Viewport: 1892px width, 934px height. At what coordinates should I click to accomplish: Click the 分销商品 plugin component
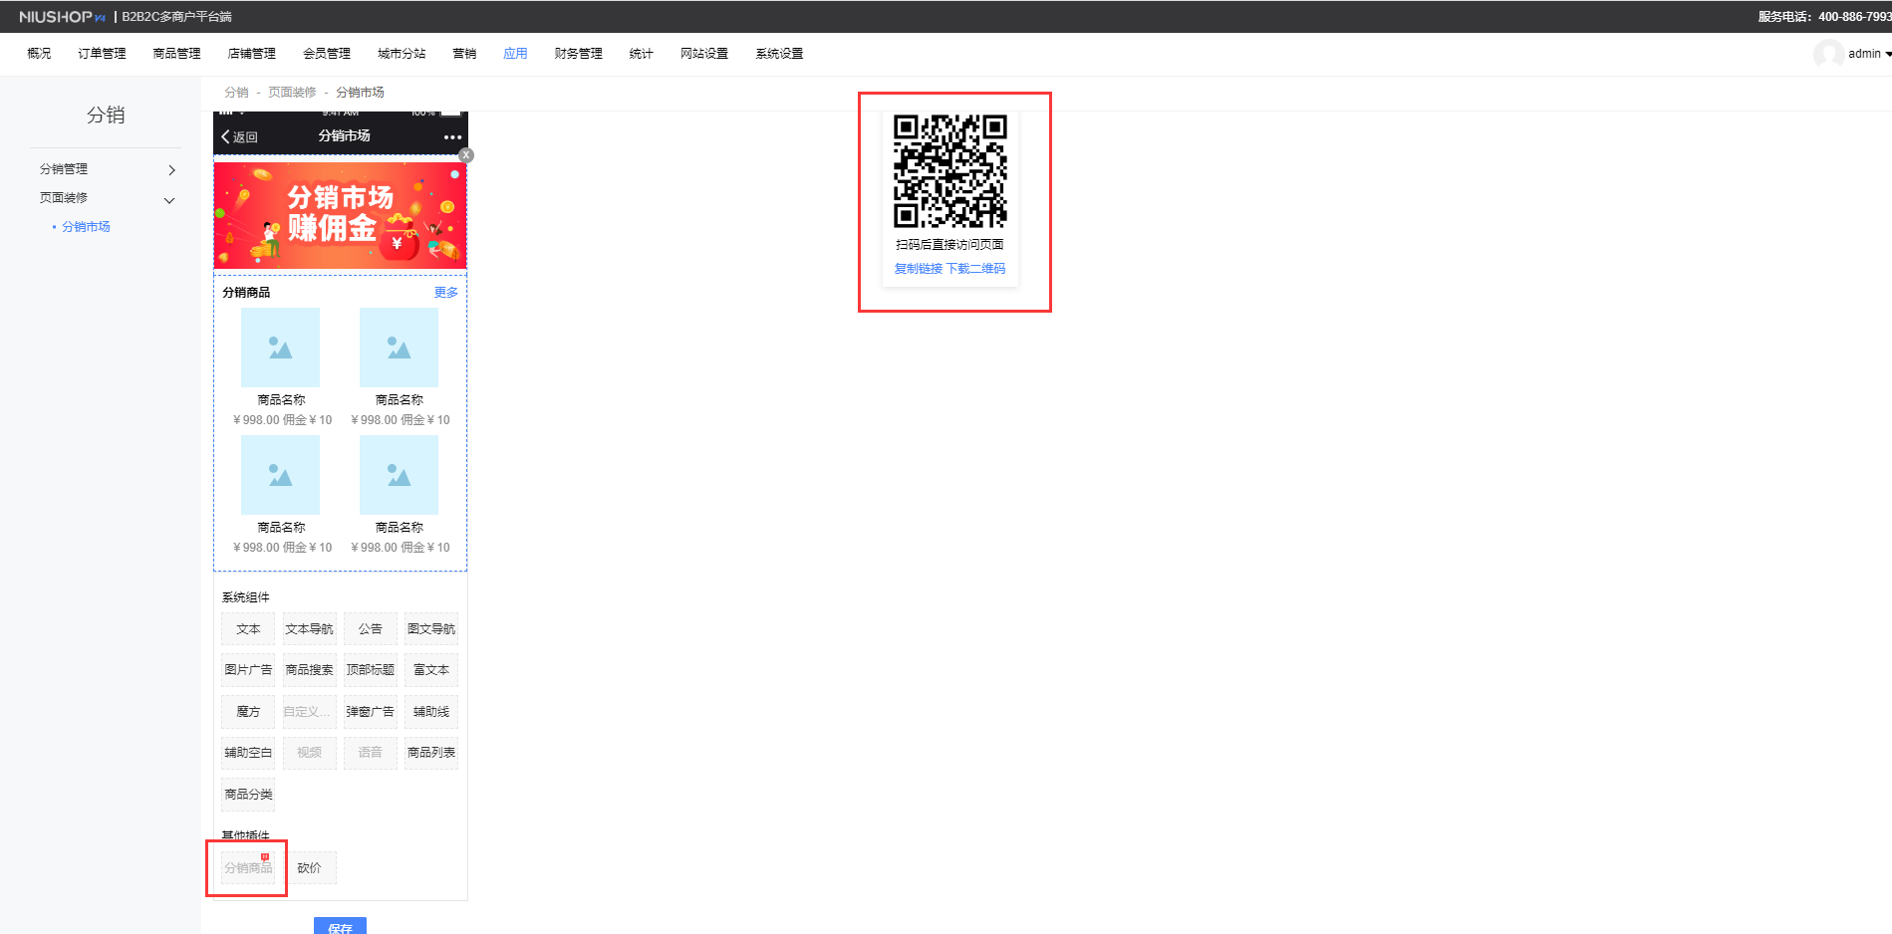(248, 868)
